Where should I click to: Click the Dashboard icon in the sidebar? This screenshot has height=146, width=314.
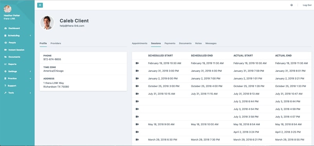(x=5, y=28)
